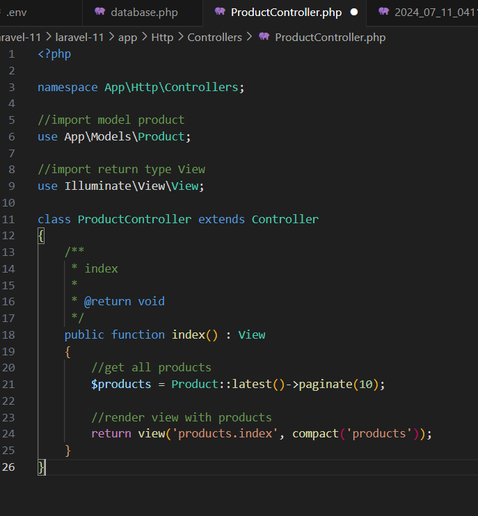Click line number 1 in gutter
This screenshot has width=478, height=516.
coord(12,54)
